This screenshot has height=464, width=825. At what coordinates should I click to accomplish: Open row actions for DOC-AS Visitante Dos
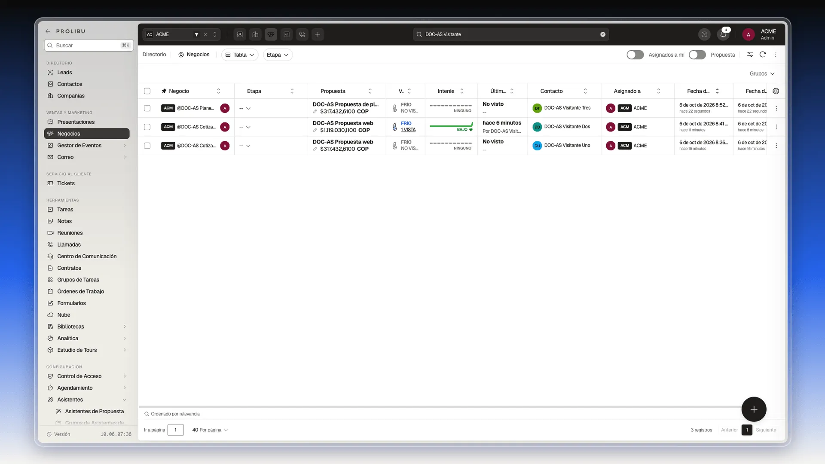tap(776, 127)
